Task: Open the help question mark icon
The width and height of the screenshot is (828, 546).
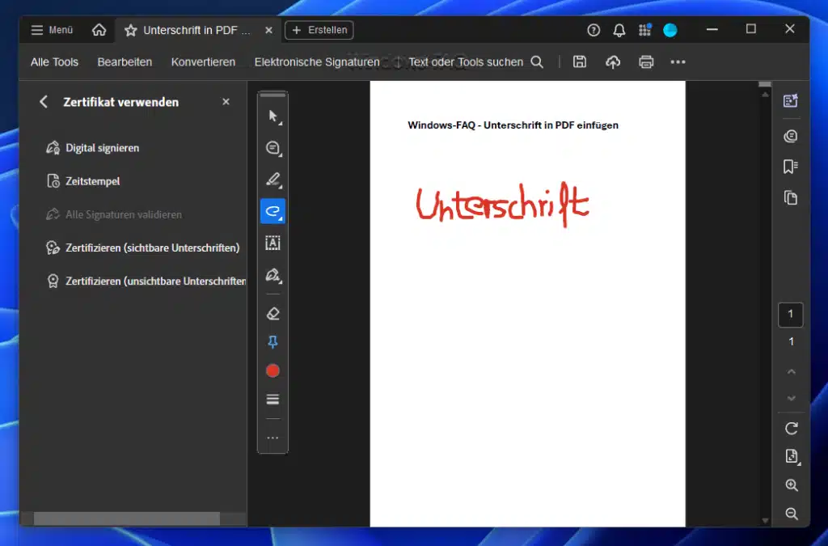Action: tap(594, 30)
